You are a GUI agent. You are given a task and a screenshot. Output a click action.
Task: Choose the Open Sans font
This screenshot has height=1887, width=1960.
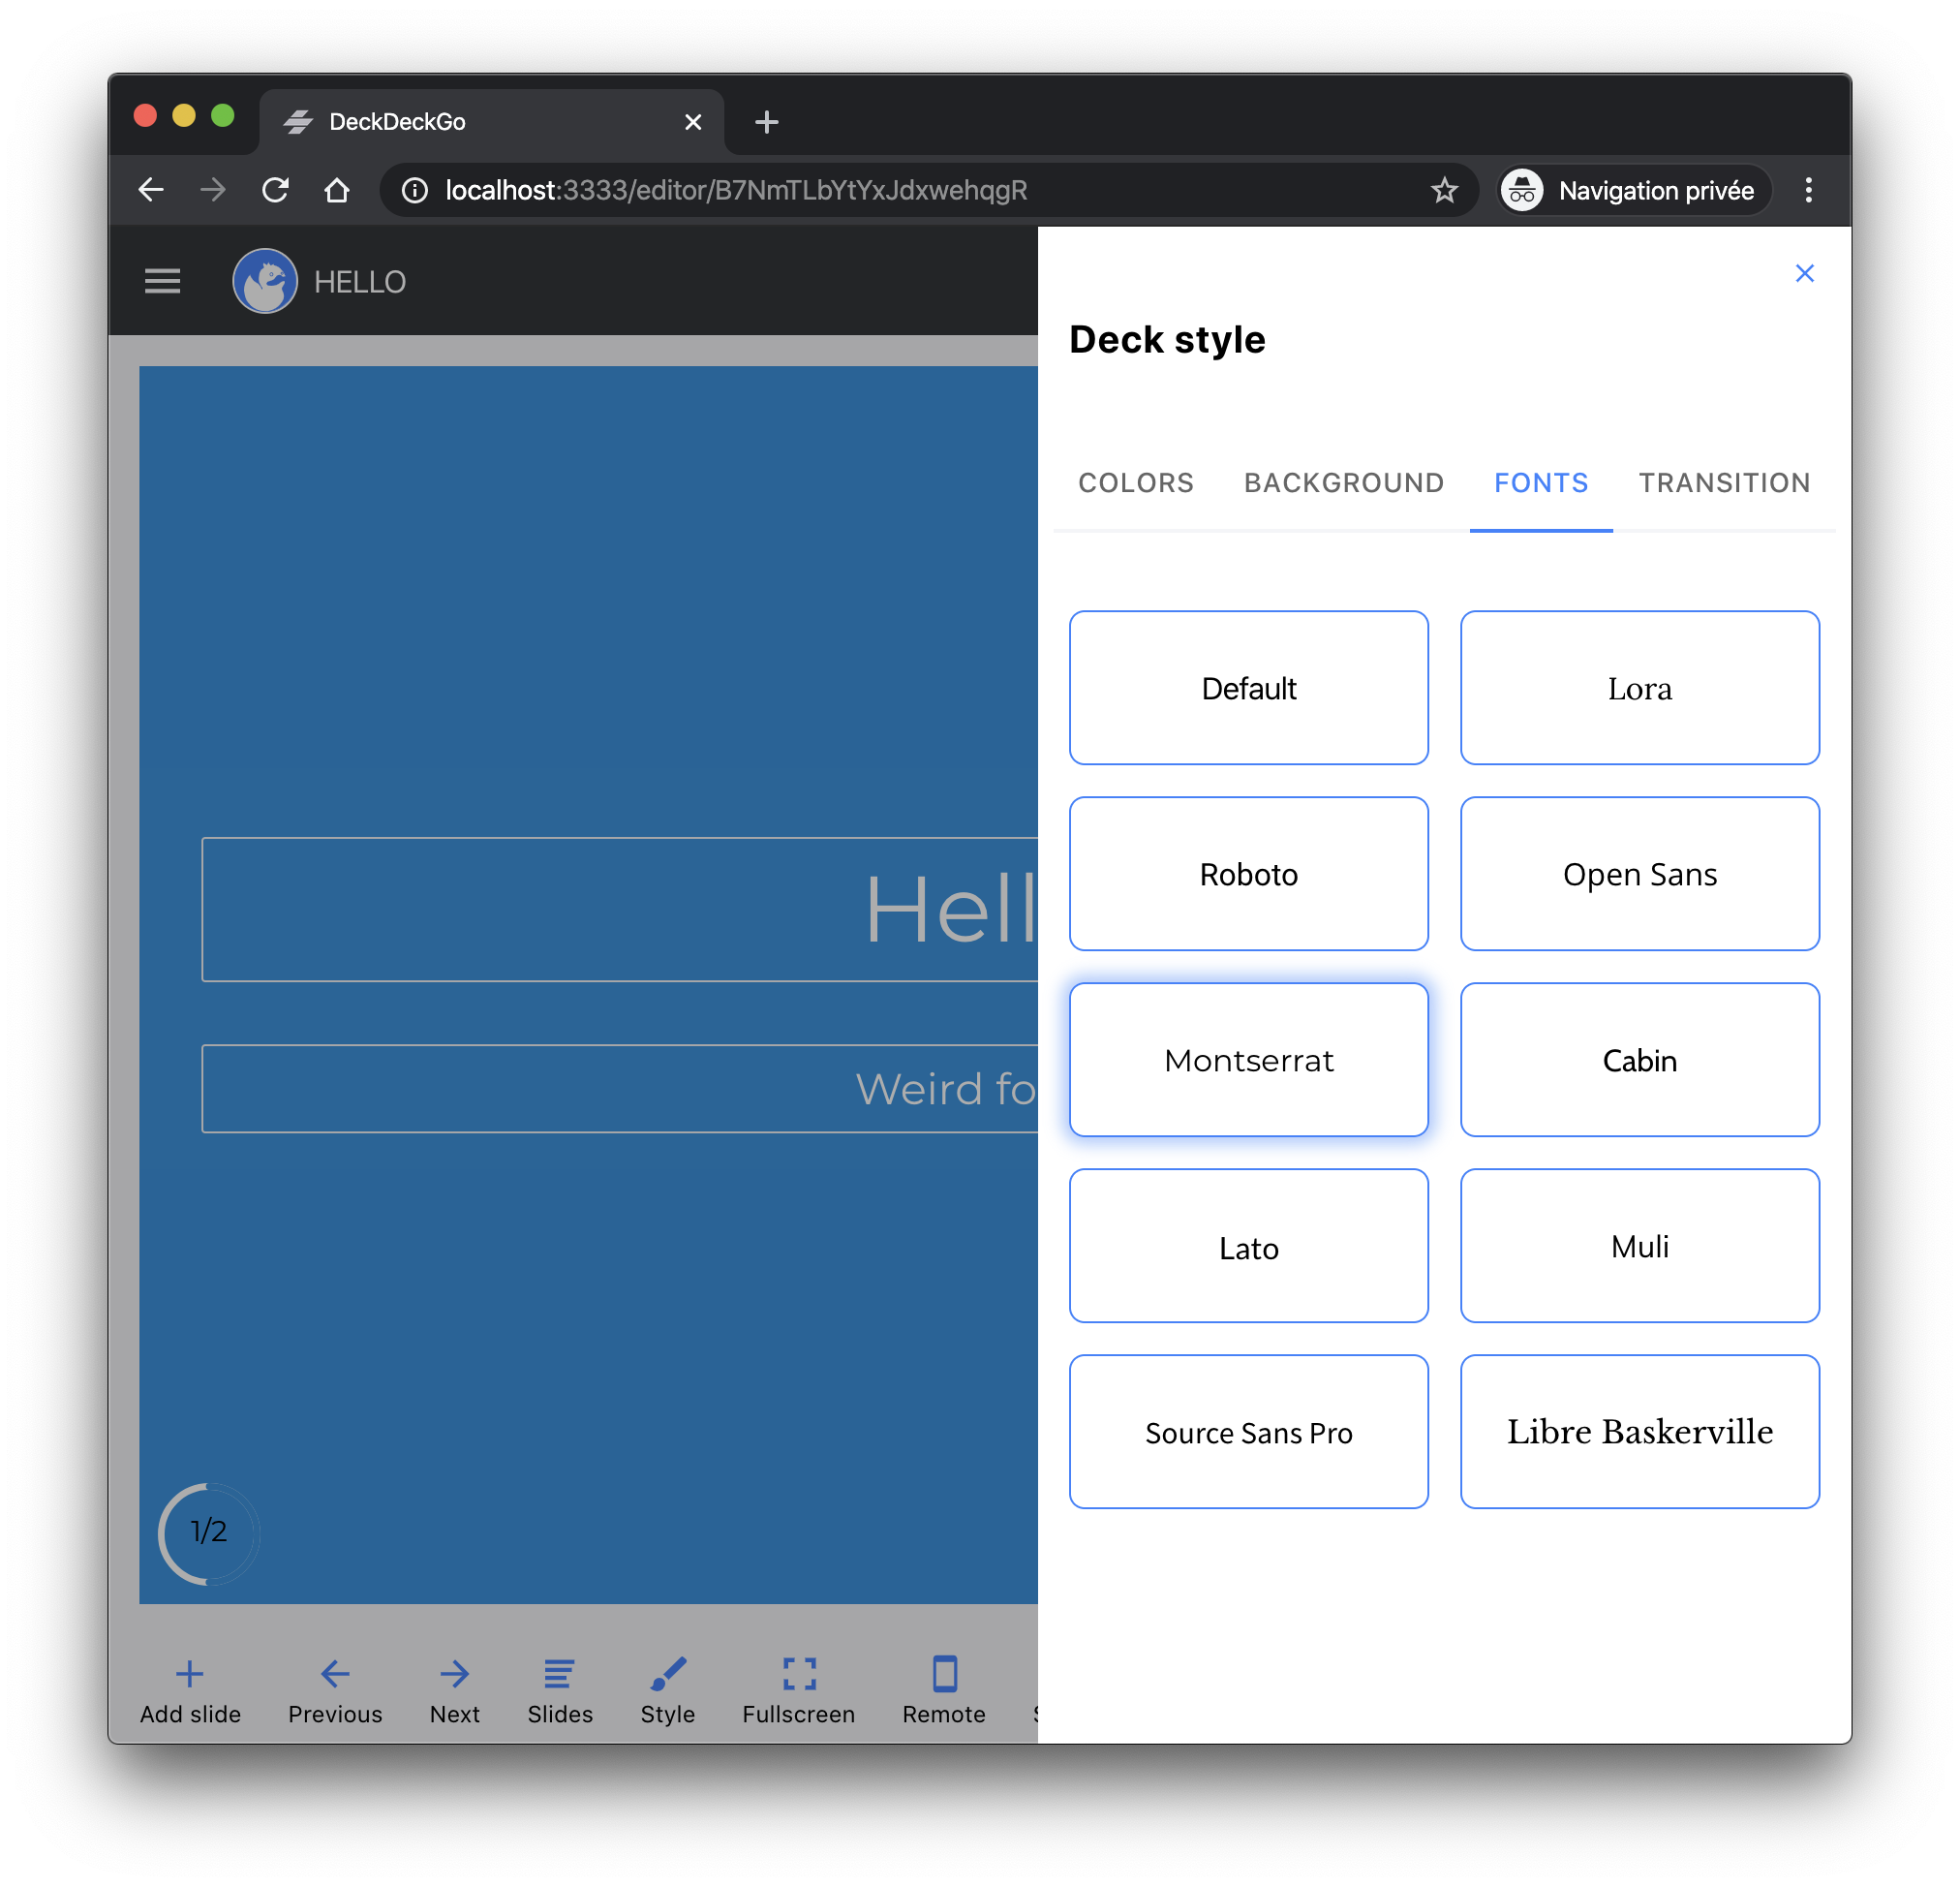pyautogui.click(x=1639, y=874)
